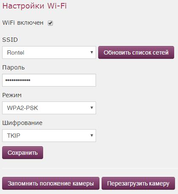
Task: Open the Шифрование dropdown showing TKIP
Action: [49, 136]
